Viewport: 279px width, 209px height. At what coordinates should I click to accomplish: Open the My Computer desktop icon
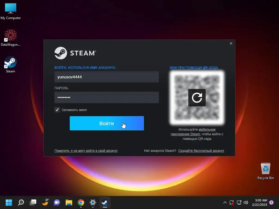[x=11, y=11]
